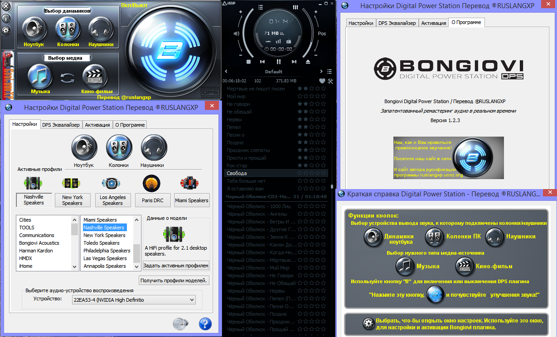The width and height of the screenshot is (557, 337).
Task: Open info via round i icon in widget
Action: [6, 19]
